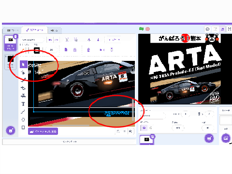Viewport: 232px width, 174px height.
Task: Click Convert to Vector button
Action: (x=43, y=131)
